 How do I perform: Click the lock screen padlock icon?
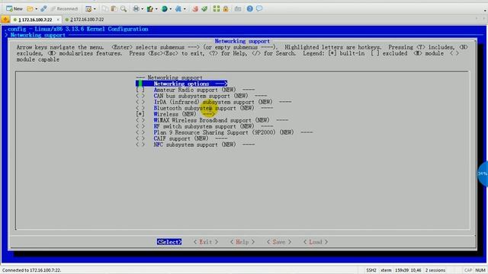pyautogui.click(x=226, y=8)
